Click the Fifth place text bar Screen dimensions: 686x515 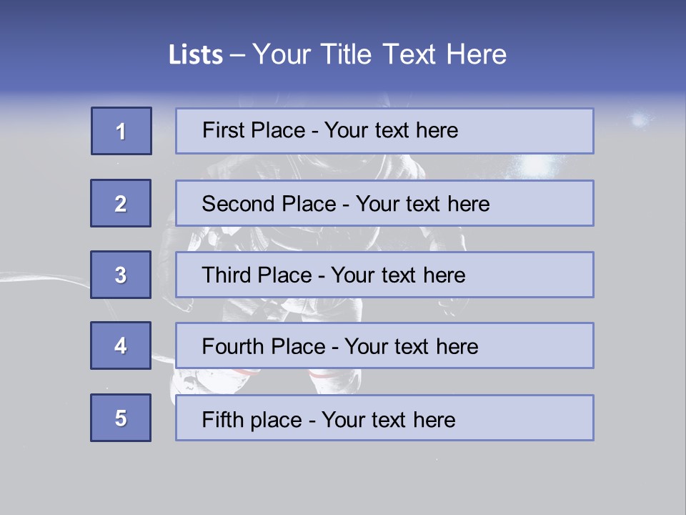tap(384, 418)
